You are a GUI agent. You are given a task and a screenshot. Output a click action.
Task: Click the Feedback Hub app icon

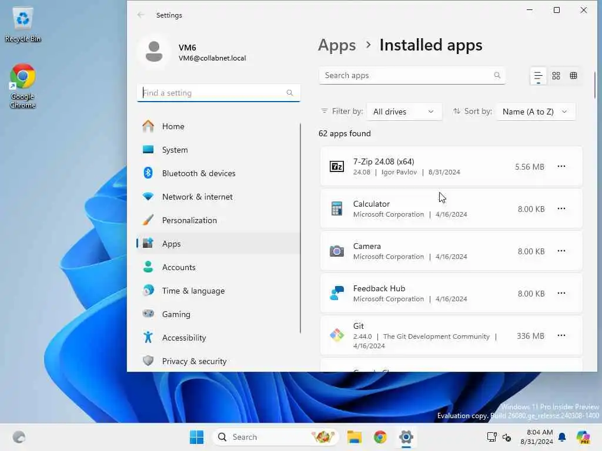click(x=337, y=294)
